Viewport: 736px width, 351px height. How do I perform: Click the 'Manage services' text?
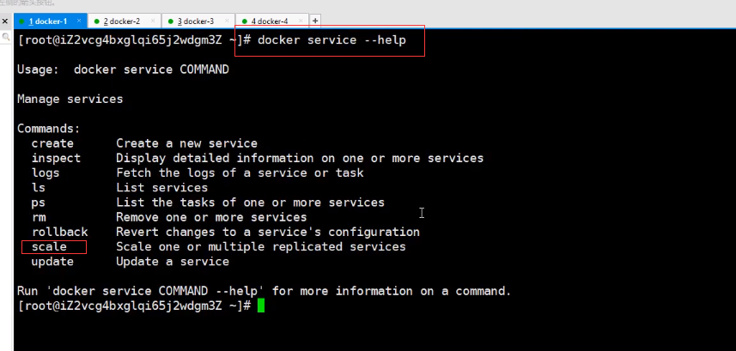[x=70, y=99]
